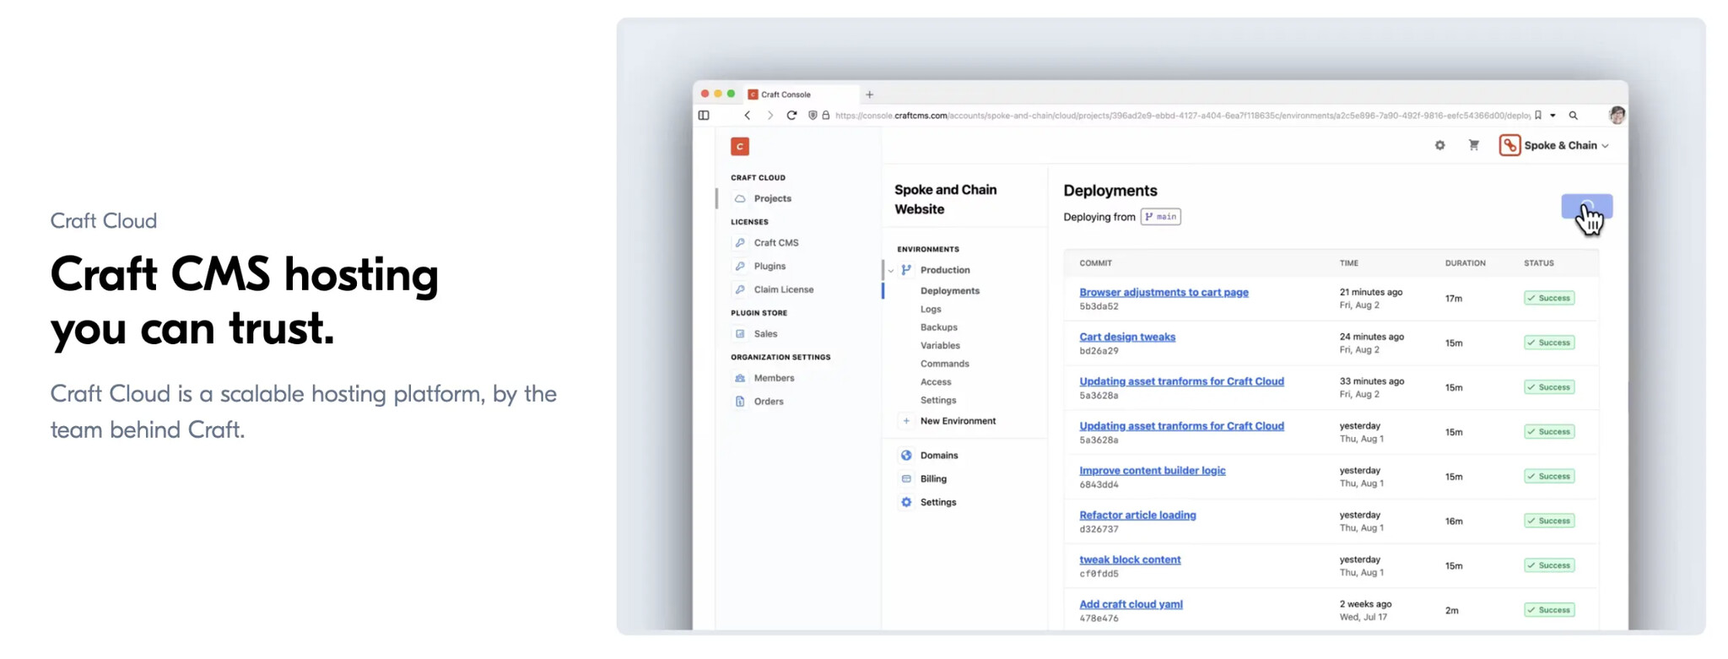Screen dimensions: 1728x659
Task: Click the document icon beside Orders
Action: click(x=740, y=402)
